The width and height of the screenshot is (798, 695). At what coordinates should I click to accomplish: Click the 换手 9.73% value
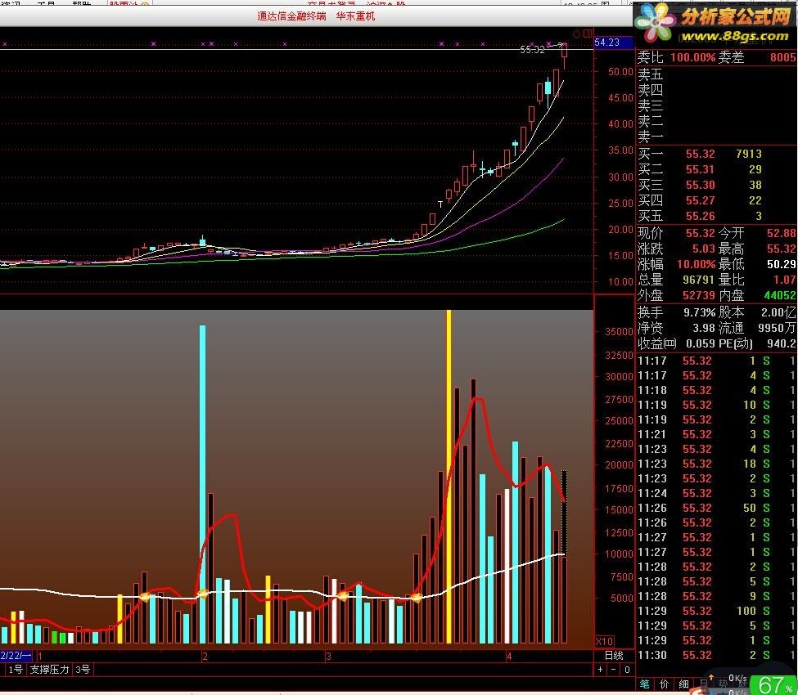[x=699, y=312]
